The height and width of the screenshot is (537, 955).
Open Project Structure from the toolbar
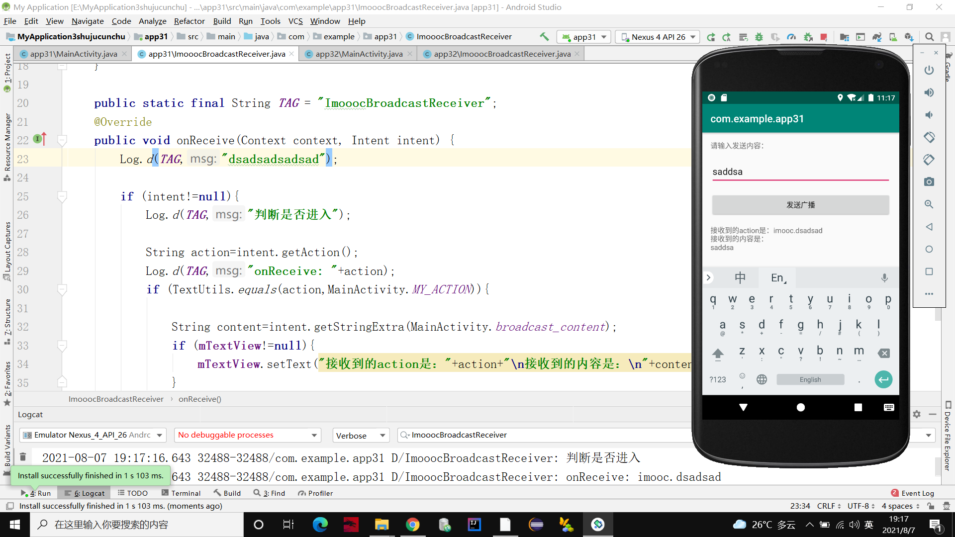845,37
